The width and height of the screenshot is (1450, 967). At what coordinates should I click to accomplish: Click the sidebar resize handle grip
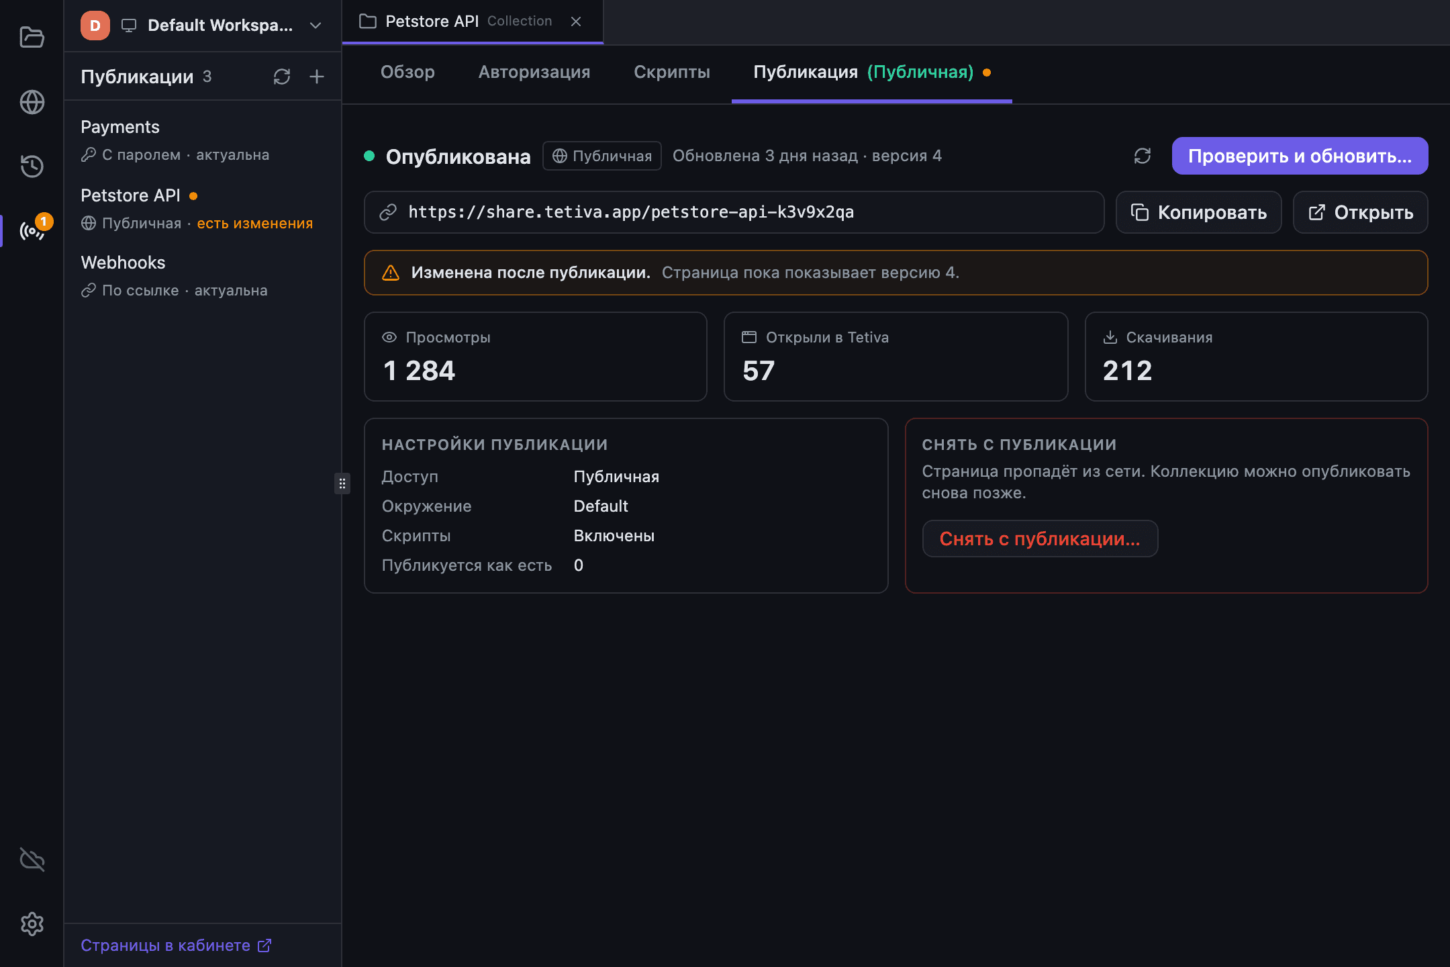(342, 483)
